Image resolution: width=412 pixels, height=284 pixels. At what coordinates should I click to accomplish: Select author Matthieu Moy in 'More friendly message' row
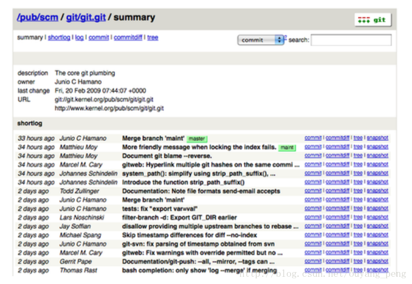79,147
